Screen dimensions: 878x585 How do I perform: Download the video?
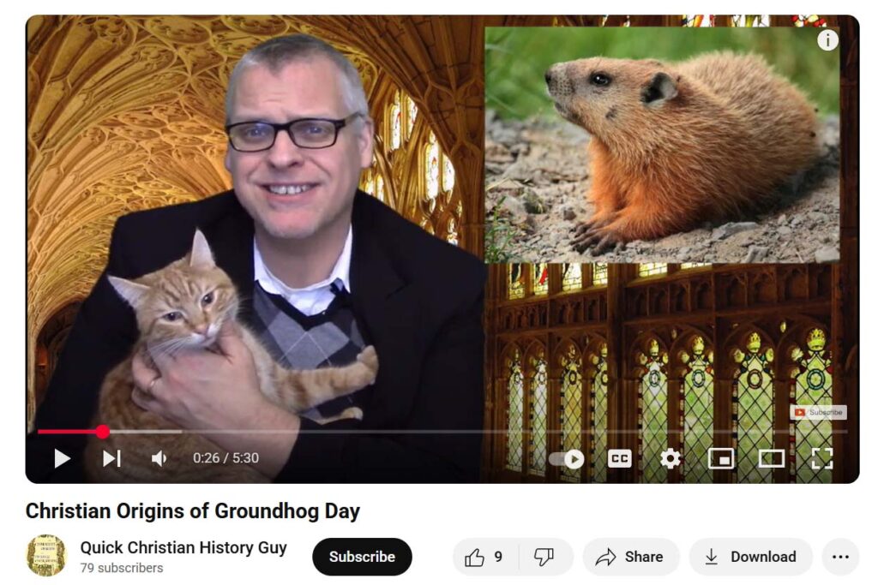[750, 557]
